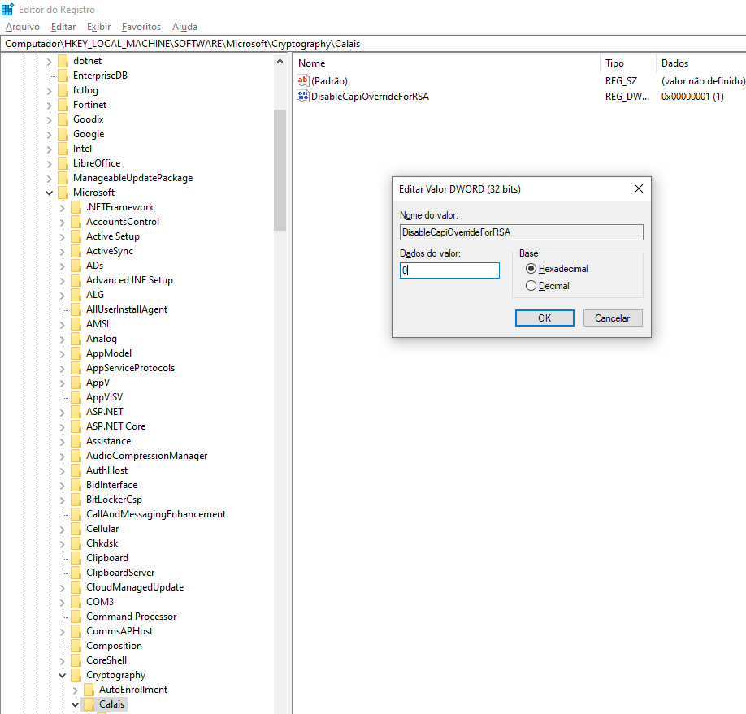Screen dimensions: 746x714
Task: Open the Arquivo menu
Action: pos(23,27)
